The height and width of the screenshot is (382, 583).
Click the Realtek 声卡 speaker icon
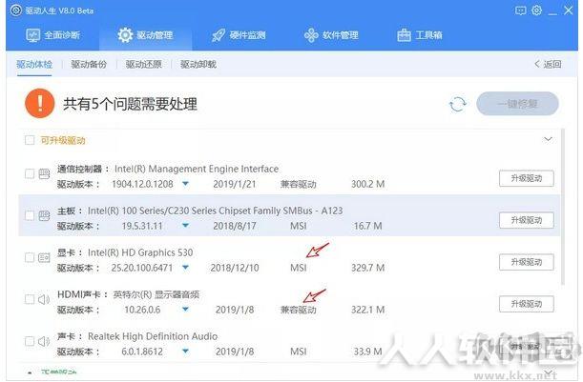coord(44,341)
